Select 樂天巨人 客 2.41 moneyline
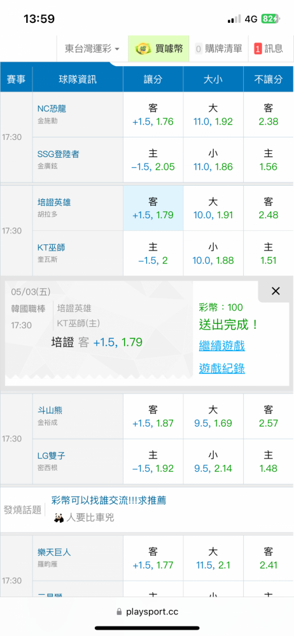Screen dimensions: 294x636 point(269,558)
